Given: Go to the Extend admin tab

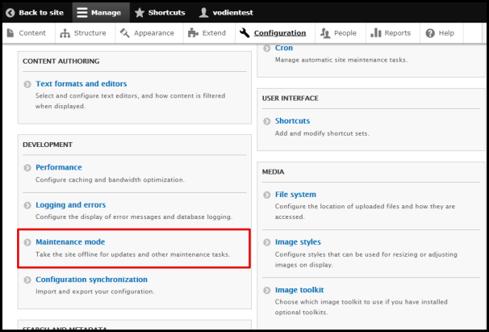Looking at the screenshot, I should coord(207,33).
